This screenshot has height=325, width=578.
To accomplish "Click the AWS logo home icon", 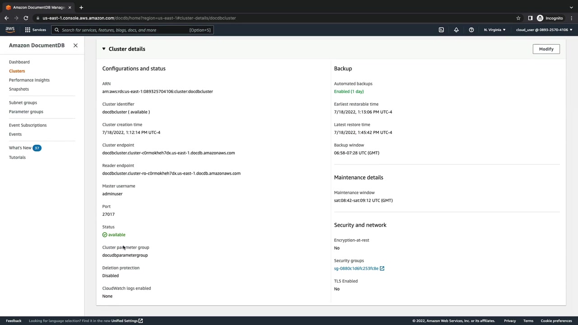I will (x=10, y=30).
